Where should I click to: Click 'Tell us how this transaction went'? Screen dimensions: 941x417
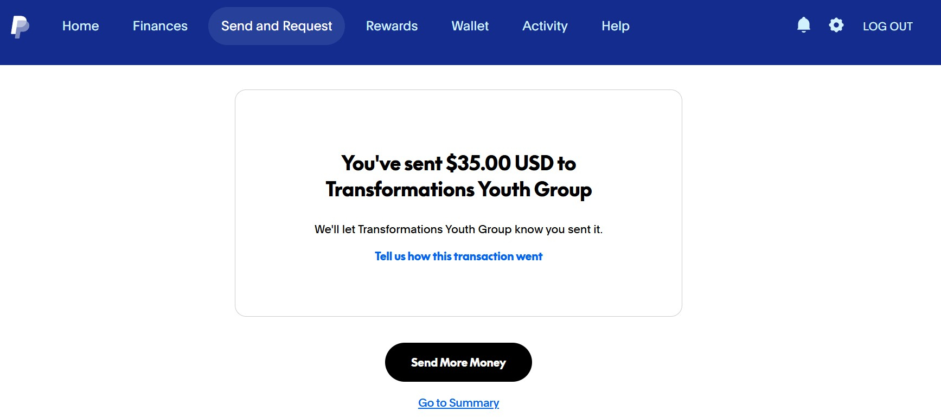pyautogui.click(x=458, y=256)
